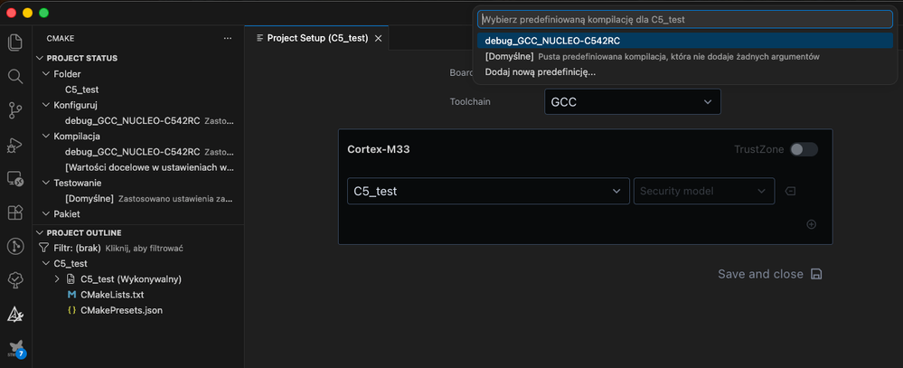
Task: Open the STM32 extension icon with badge
Action: pos(15,349)
